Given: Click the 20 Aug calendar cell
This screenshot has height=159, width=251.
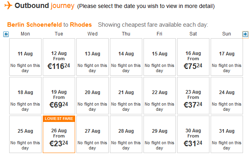Looking at the screenshot, I should click(92, 96).
